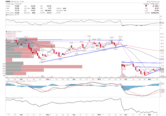Click the RSI 90 axis label
This screenshot has width=166, height=116.
161,16
